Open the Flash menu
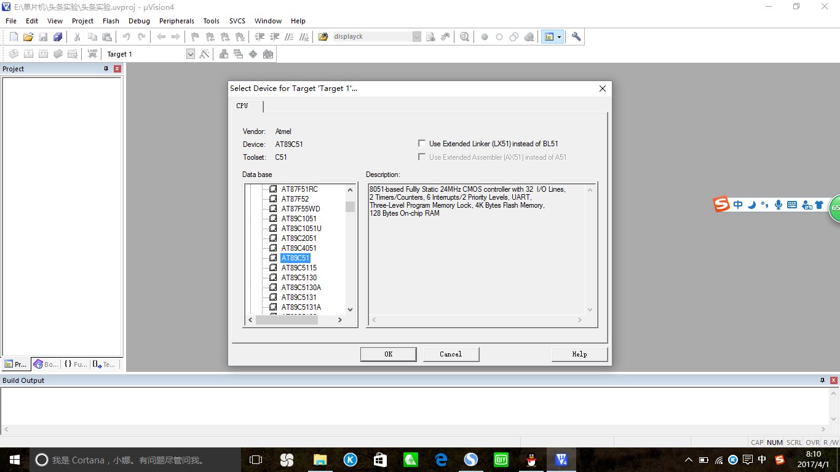The width and height of the screenshot is (840, 472). coord(111,21)
